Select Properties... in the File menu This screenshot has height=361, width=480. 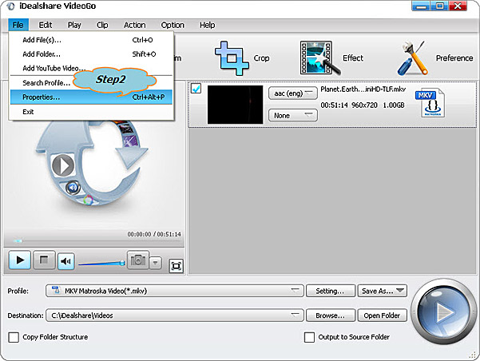point(91,97)
